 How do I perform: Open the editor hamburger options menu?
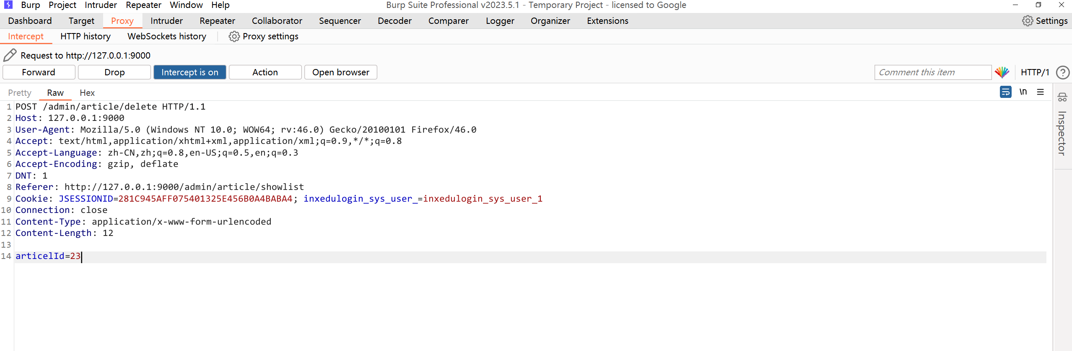tap(1041, 92)
